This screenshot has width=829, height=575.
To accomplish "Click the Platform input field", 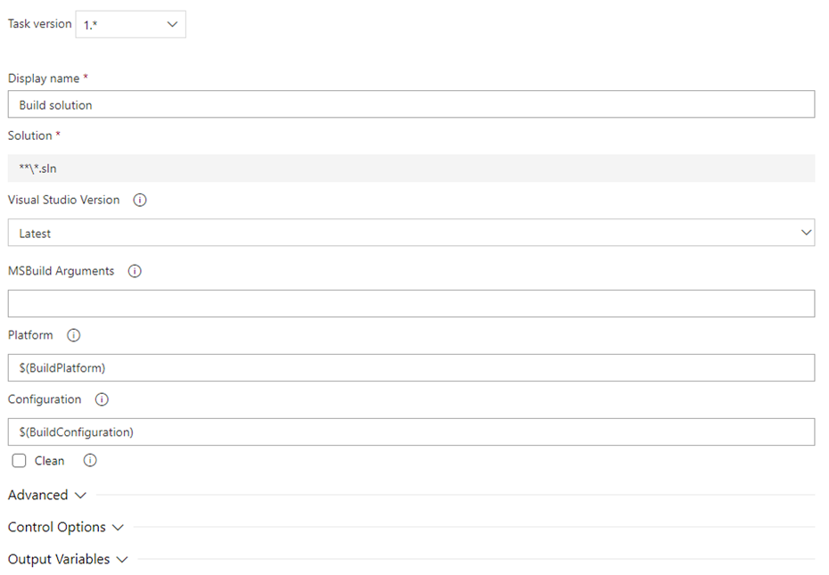I will [x=411, y=368].
